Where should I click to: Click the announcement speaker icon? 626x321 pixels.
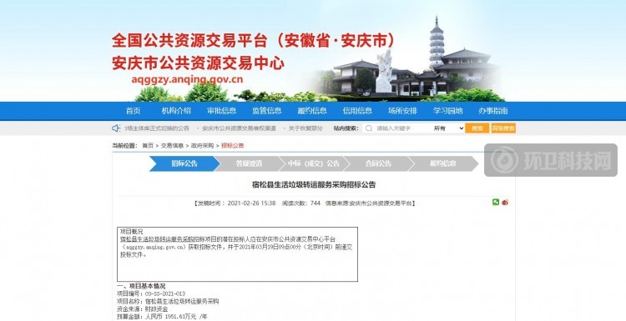pyautogui.click(x=116, y=128)
